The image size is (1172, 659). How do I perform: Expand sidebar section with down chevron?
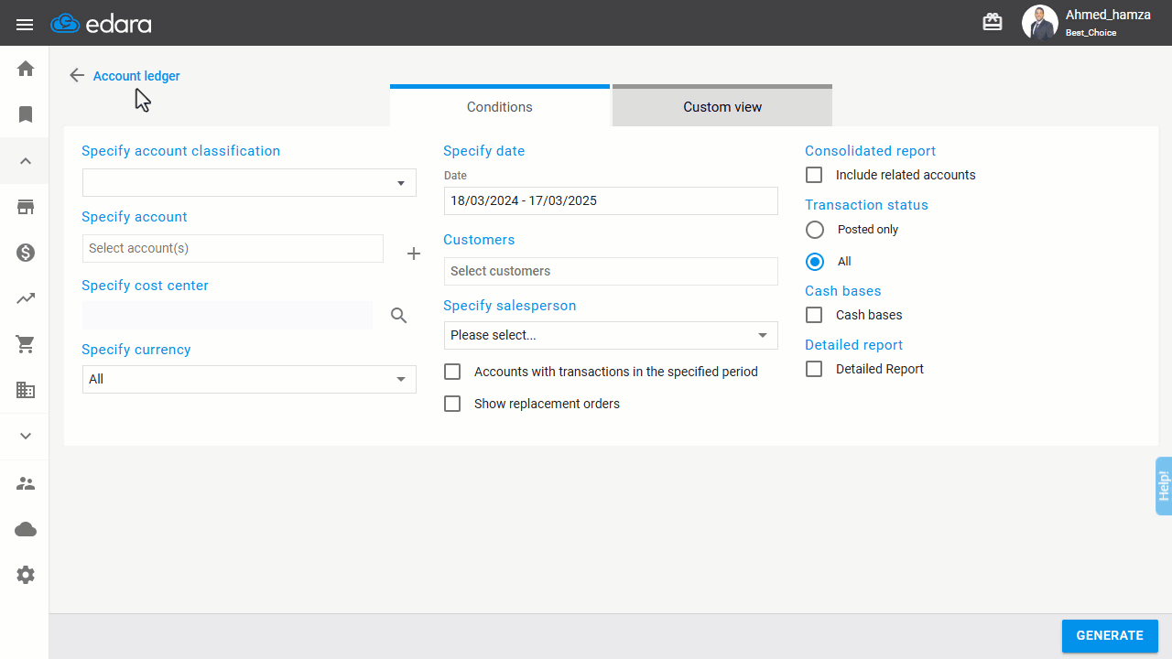pos(26,437)
